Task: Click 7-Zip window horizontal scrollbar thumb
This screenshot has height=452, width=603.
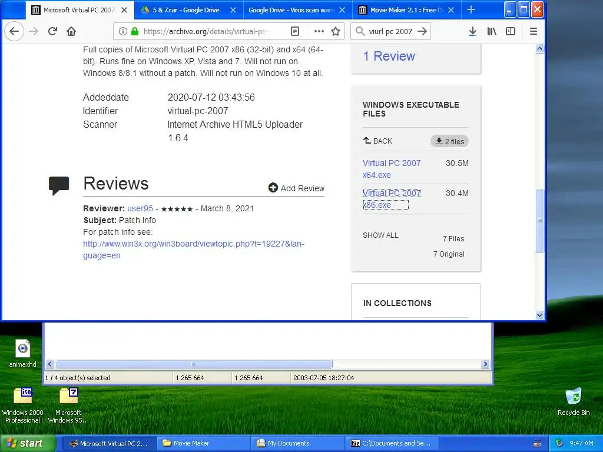Action: [194, 364]
